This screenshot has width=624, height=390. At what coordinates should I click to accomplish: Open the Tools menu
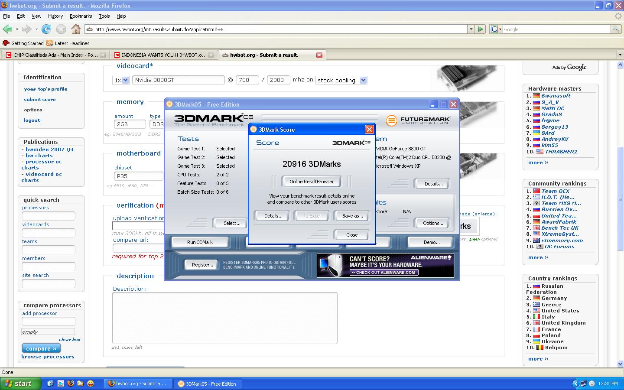click(104, 16)
